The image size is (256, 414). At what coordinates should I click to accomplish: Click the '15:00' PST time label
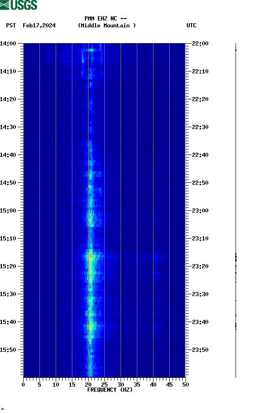click(x=8, y=211)
